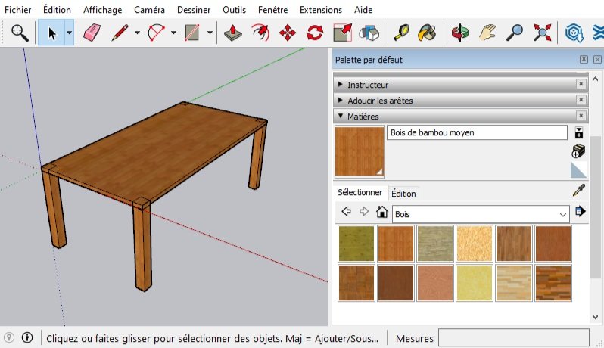
Task: Pin the Palette par défaut tray
Action: coord(584,59)
